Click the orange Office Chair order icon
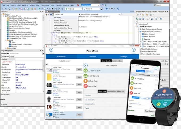This screenshot has height=129, width=181. pyautogui.click(x=85, y=81)
